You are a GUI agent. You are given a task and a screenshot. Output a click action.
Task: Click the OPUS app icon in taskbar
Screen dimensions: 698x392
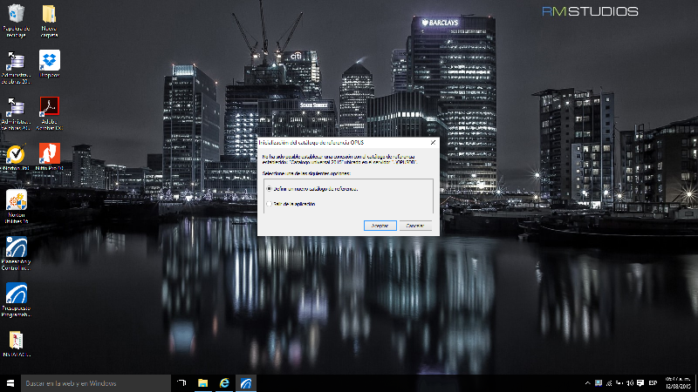pos(247,382)
